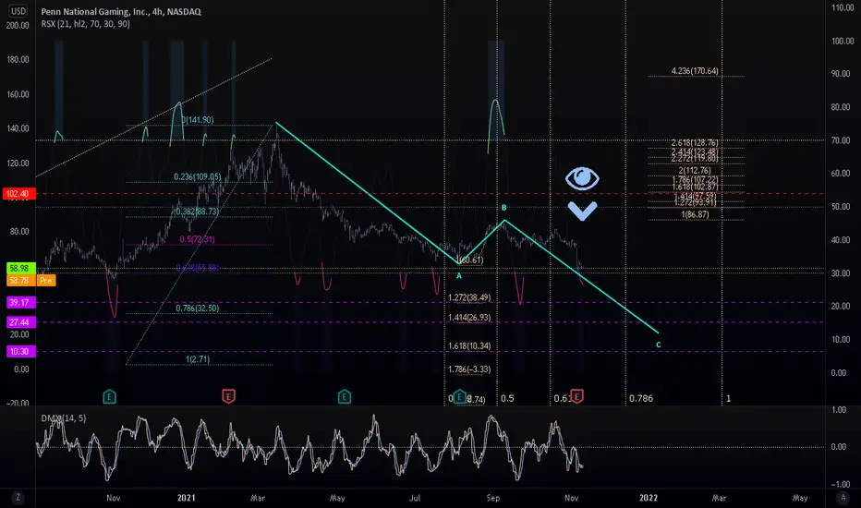Click Fib extension 1.414(26.93)
This screenshot has width=861, height=508.
[x=469, y=318]
